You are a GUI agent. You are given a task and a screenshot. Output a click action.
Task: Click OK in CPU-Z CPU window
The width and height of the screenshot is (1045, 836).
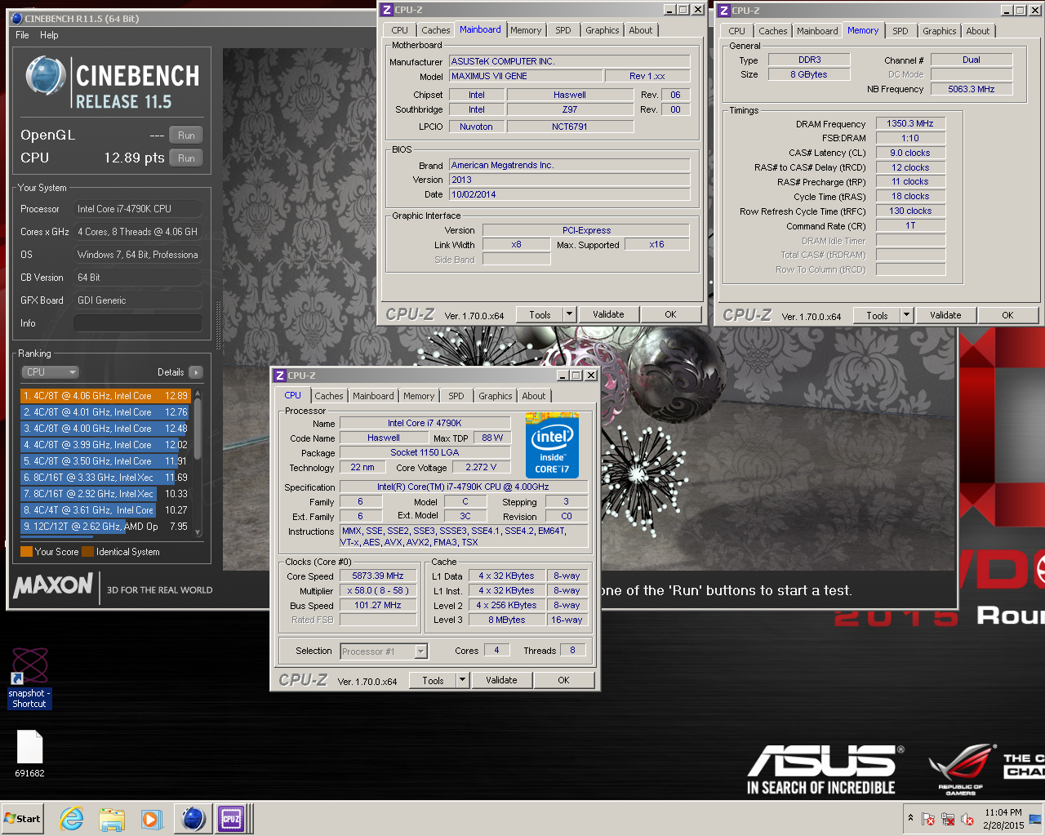(x=563, y=680)
